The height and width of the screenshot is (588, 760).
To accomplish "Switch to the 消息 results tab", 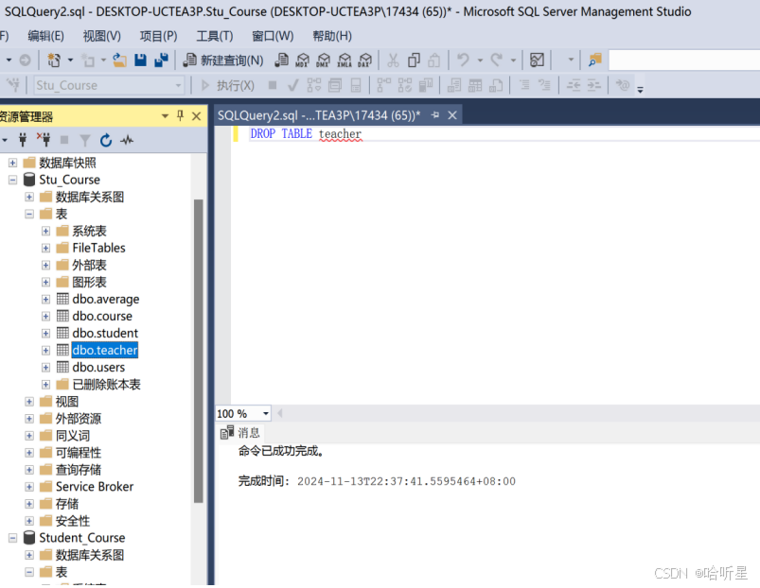I will click(240, 433).
